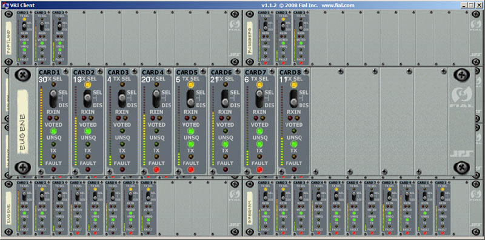Screen dimensions: 485x240
Task: Click the green UNSQ LED on enlarged CARD8
Action: [x=294, y=144]
